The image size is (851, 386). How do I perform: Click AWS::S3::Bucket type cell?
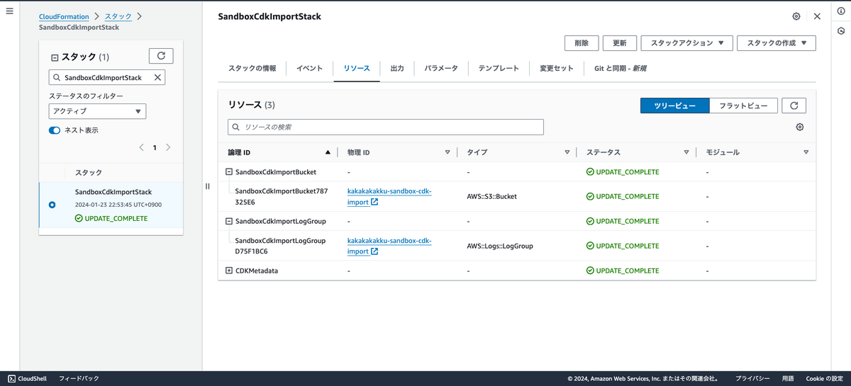point(492,196)
